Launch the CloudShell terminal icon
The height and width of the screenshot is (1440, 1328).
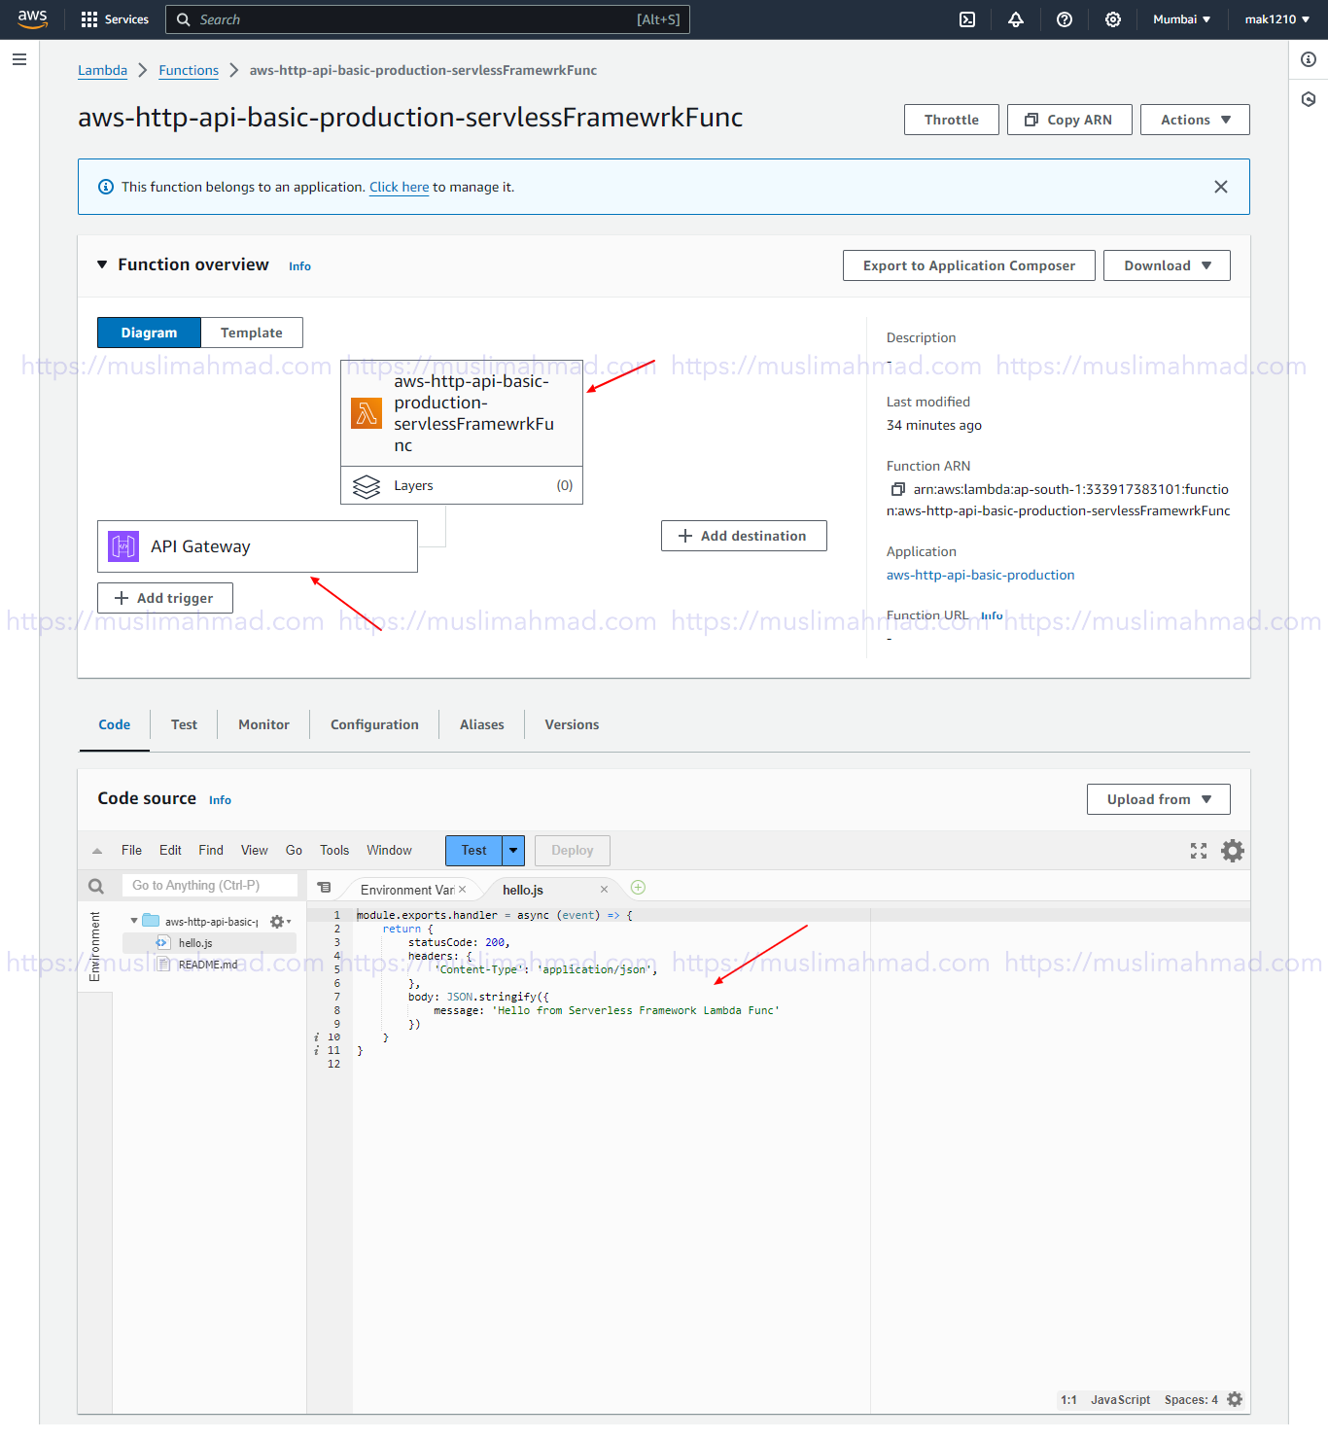[967, 19]
